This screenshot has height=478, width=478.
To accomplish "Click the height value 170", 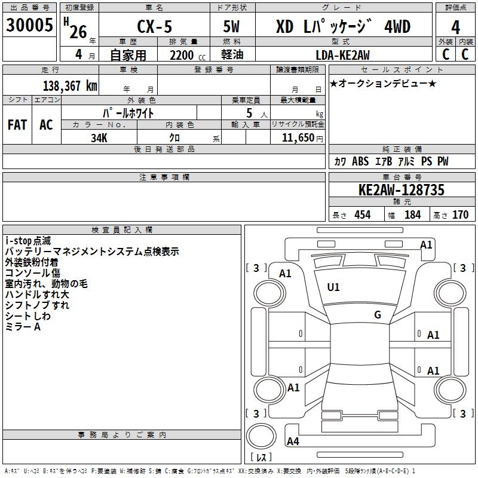I will (x=460, y=215).
